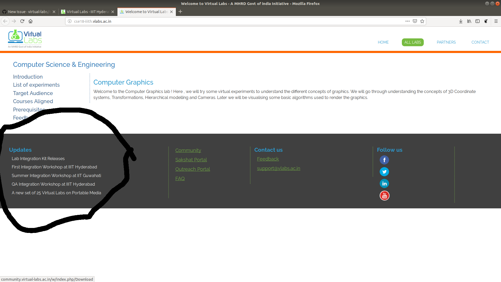Click the Virtual Labs logo
The height and width of the screenshot is (282, 501).
pos(25,39)
